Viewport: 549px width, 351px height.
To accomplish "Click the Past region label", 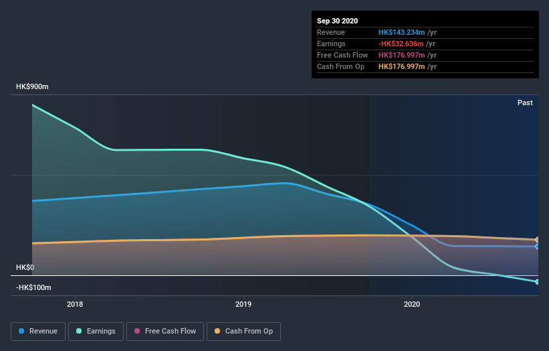I will 525,102.
